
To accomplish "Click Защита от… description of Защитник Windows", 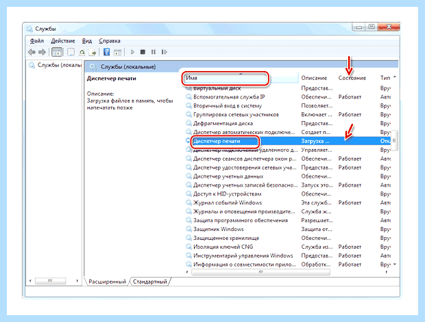I will coord(317,229).
